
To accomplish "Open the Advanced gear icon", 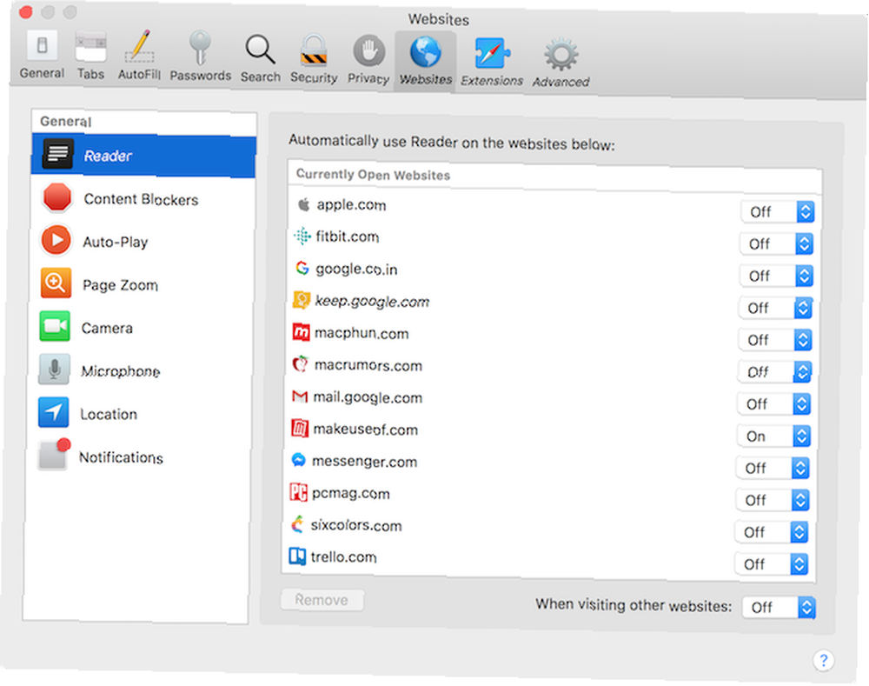I will 561,55.
